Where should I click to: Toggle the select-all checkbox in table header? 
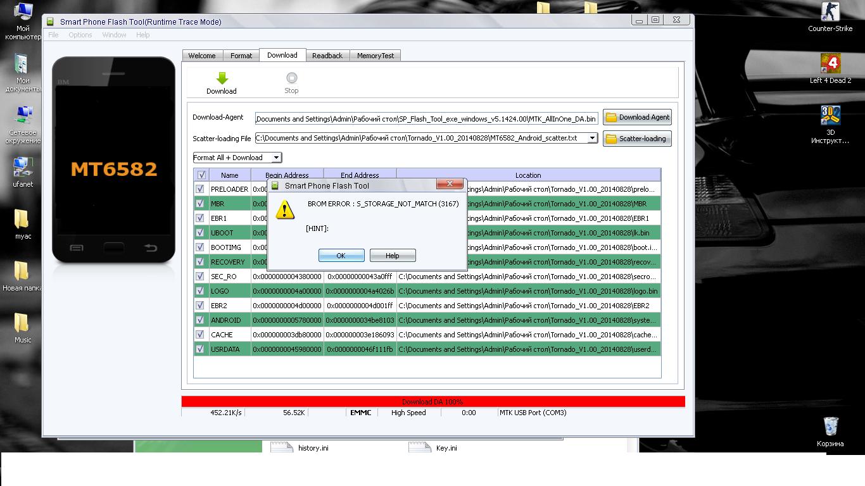coord(201,175)
